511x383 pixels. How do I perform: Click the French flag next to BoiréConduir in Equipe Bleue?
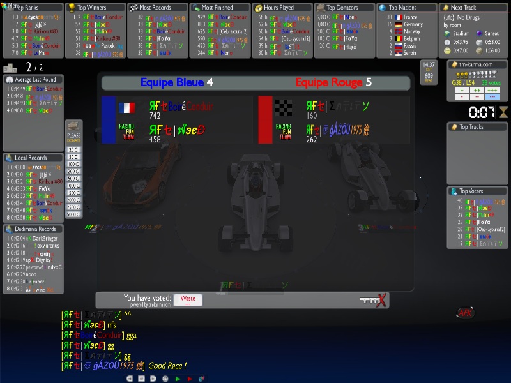tap(126, 108)
